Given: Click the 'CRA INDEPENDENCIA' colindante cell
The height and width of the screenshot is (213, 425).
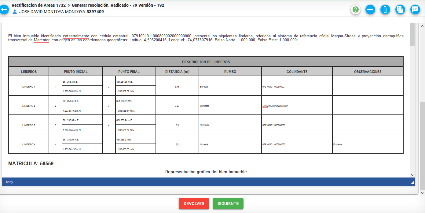Looking at the screenshot, I should coord(275,106).
